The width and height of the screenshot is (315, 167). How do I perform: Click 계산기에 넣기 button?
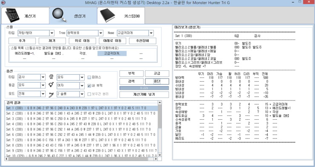tap(144, 95)
